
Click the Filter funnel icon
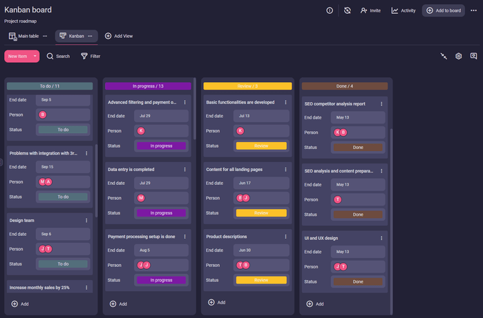pyautogui.click(x=84, y=56)
